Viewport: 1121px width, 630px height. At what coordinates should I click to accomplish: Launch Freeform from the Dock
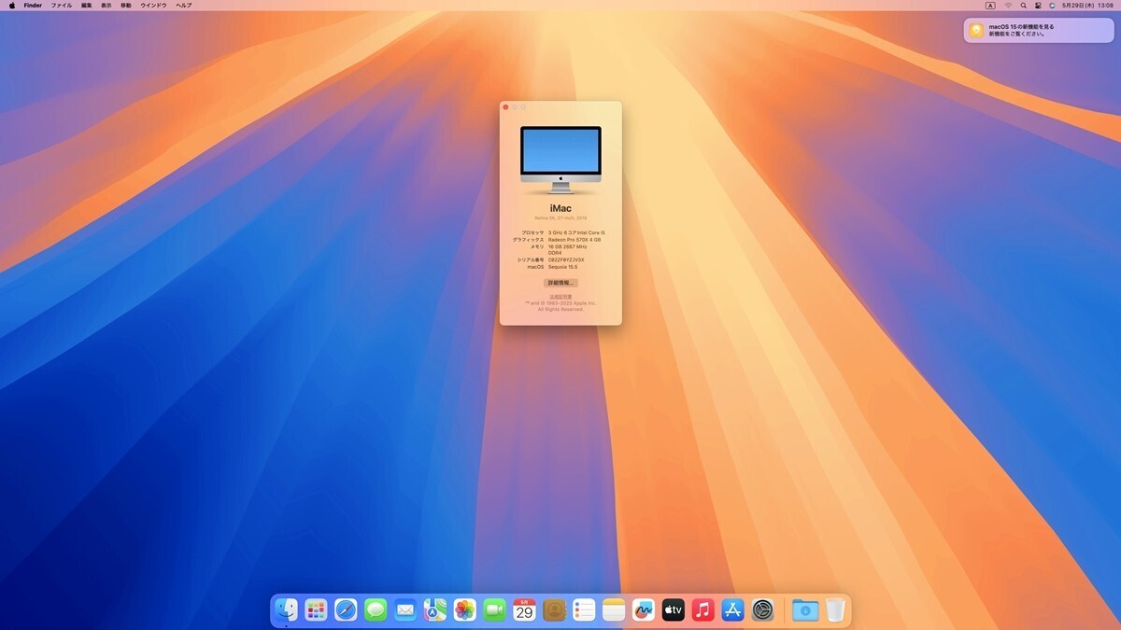(644, 610)
